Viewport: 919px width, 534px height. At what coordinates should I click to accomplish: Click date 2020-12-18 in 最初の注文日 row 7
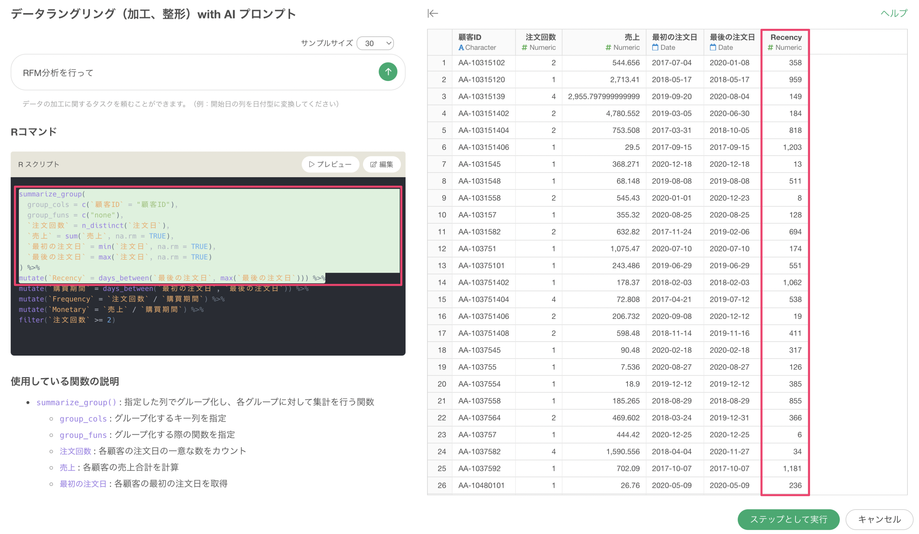tap(671, 164)
